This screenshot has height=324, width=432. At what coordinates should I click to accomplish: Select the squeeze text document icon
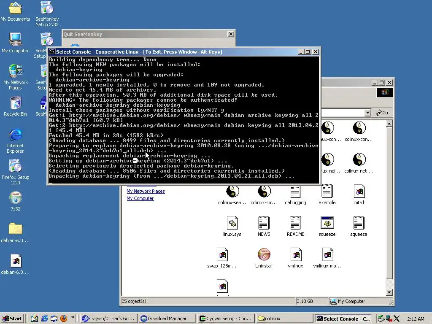pyautogui.click(x=359, y=227)
